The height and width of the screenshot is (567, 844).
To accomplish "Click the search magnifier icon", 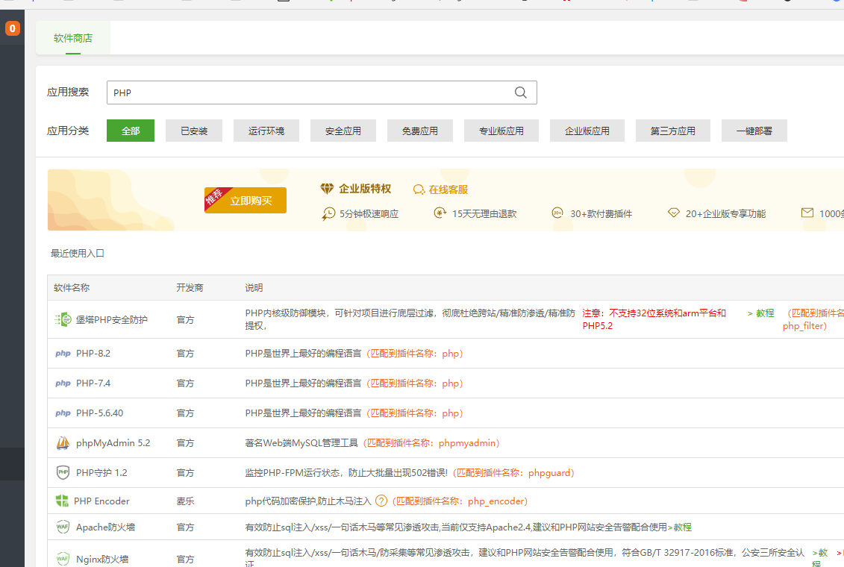I will point(521,93).
